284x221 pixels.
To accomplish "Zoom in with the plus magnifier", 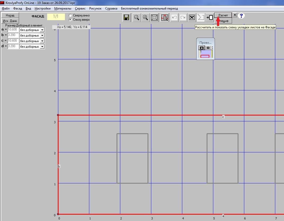I will (145, 17).
